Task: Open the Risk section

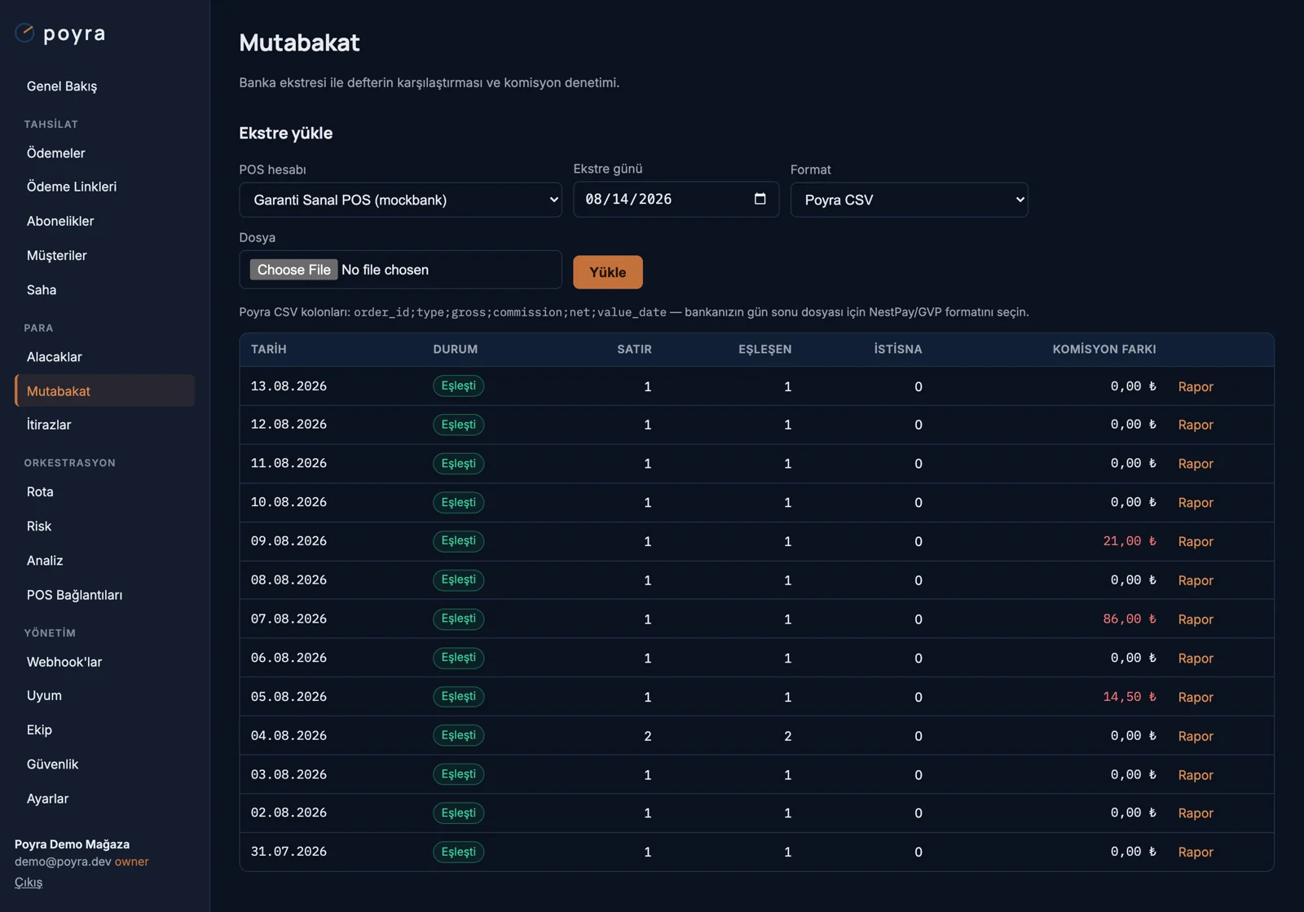Action: tap(39, 526)
